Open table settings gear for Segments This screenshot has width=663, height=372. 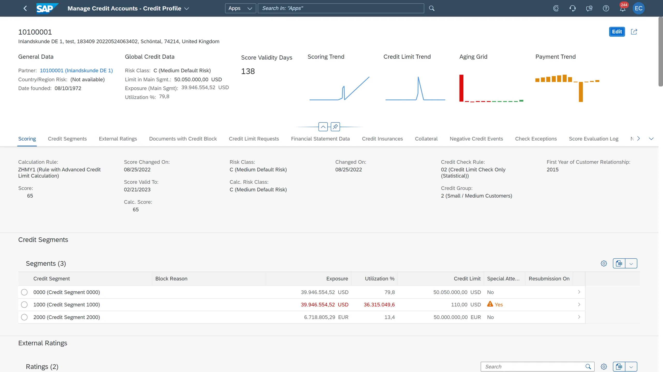tap(604, 263)
